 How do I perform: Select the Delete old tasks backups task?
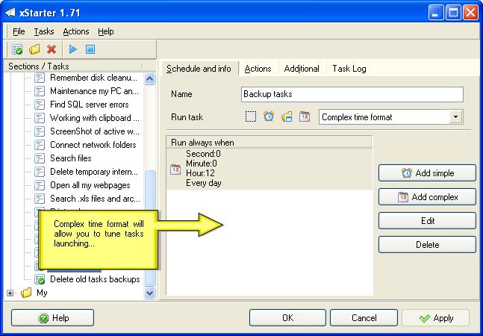pos(95,279)
